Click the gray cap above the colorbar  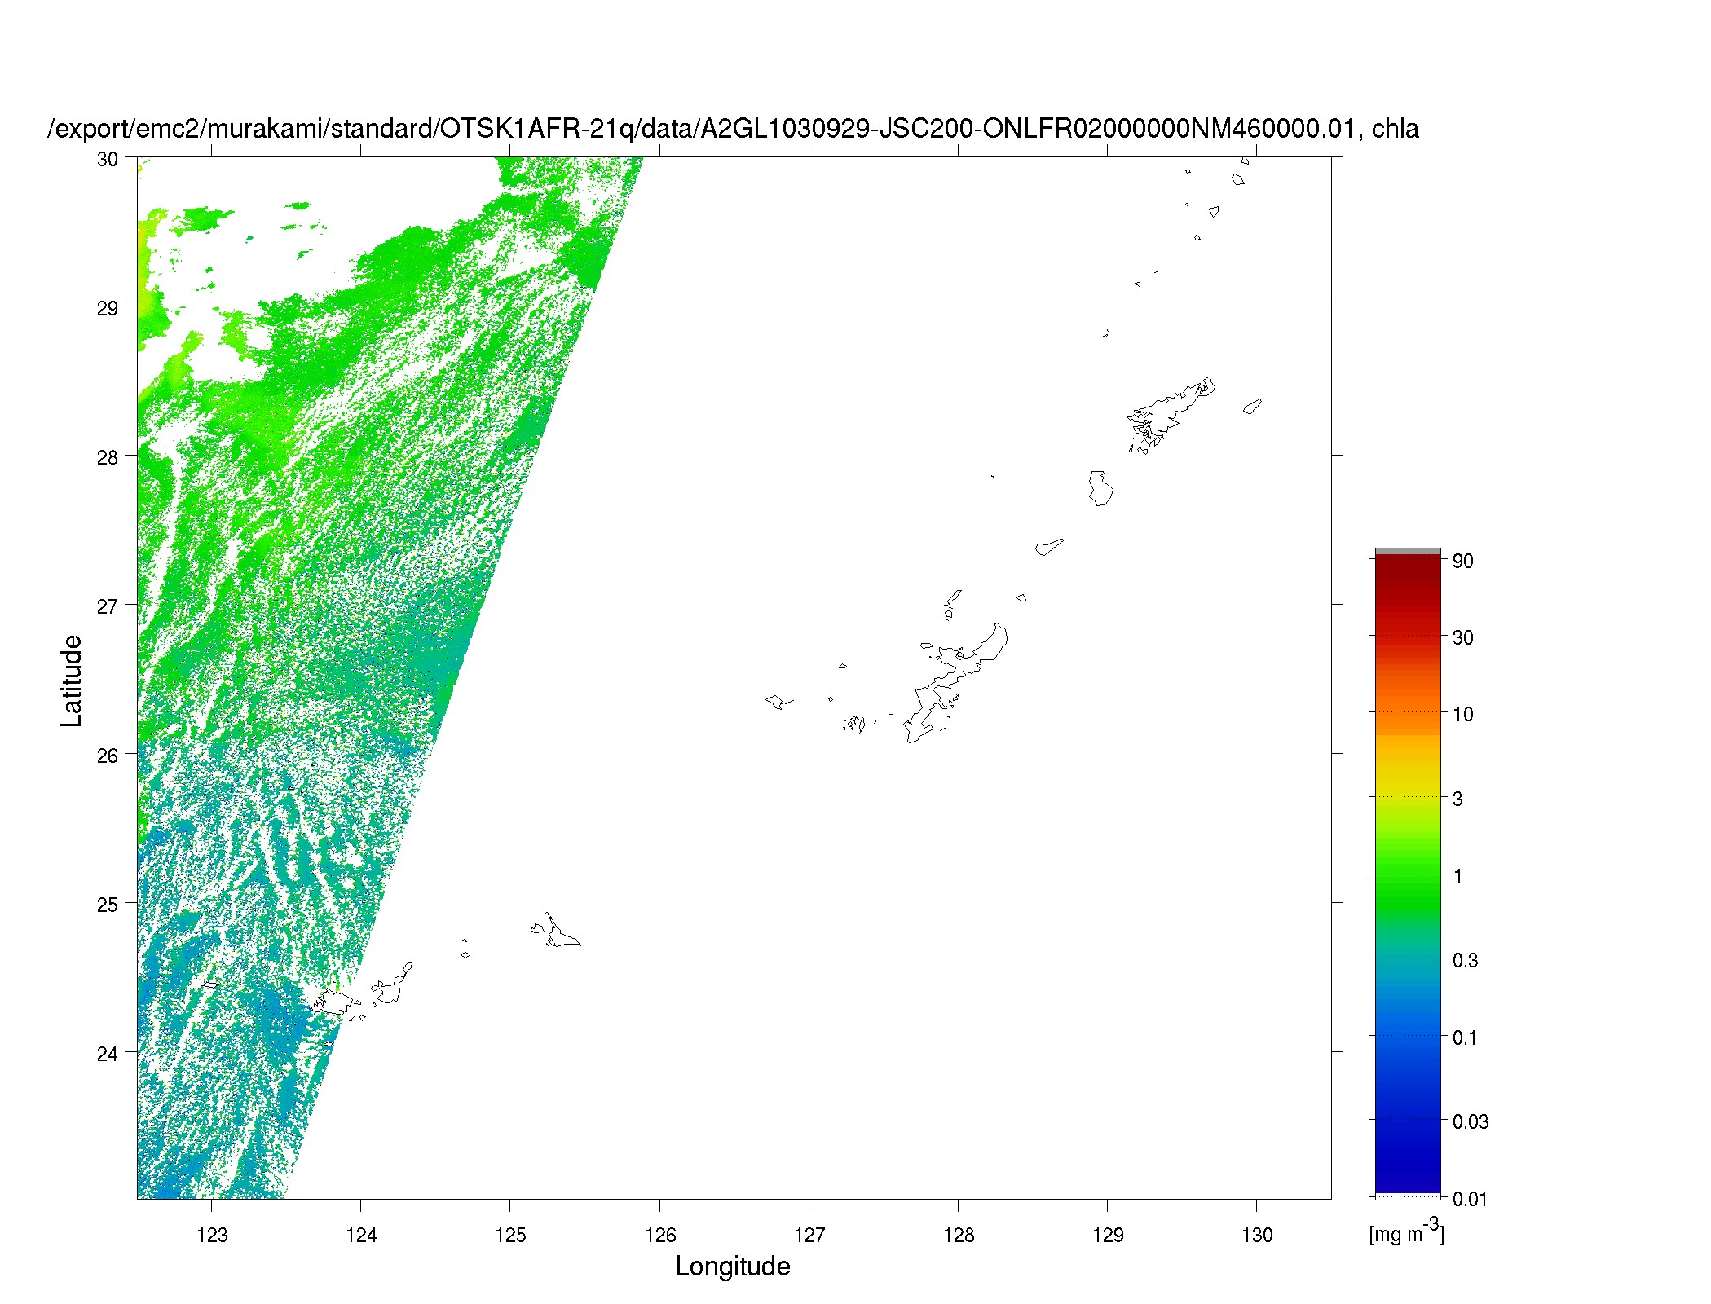click(1408, 552)
